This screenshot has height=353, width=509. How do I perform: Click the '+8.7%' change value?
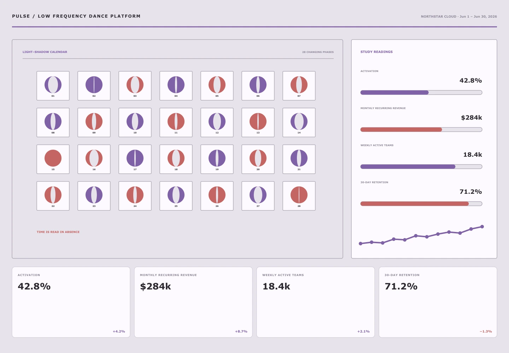pyautogui.click(x=241, y=331)
